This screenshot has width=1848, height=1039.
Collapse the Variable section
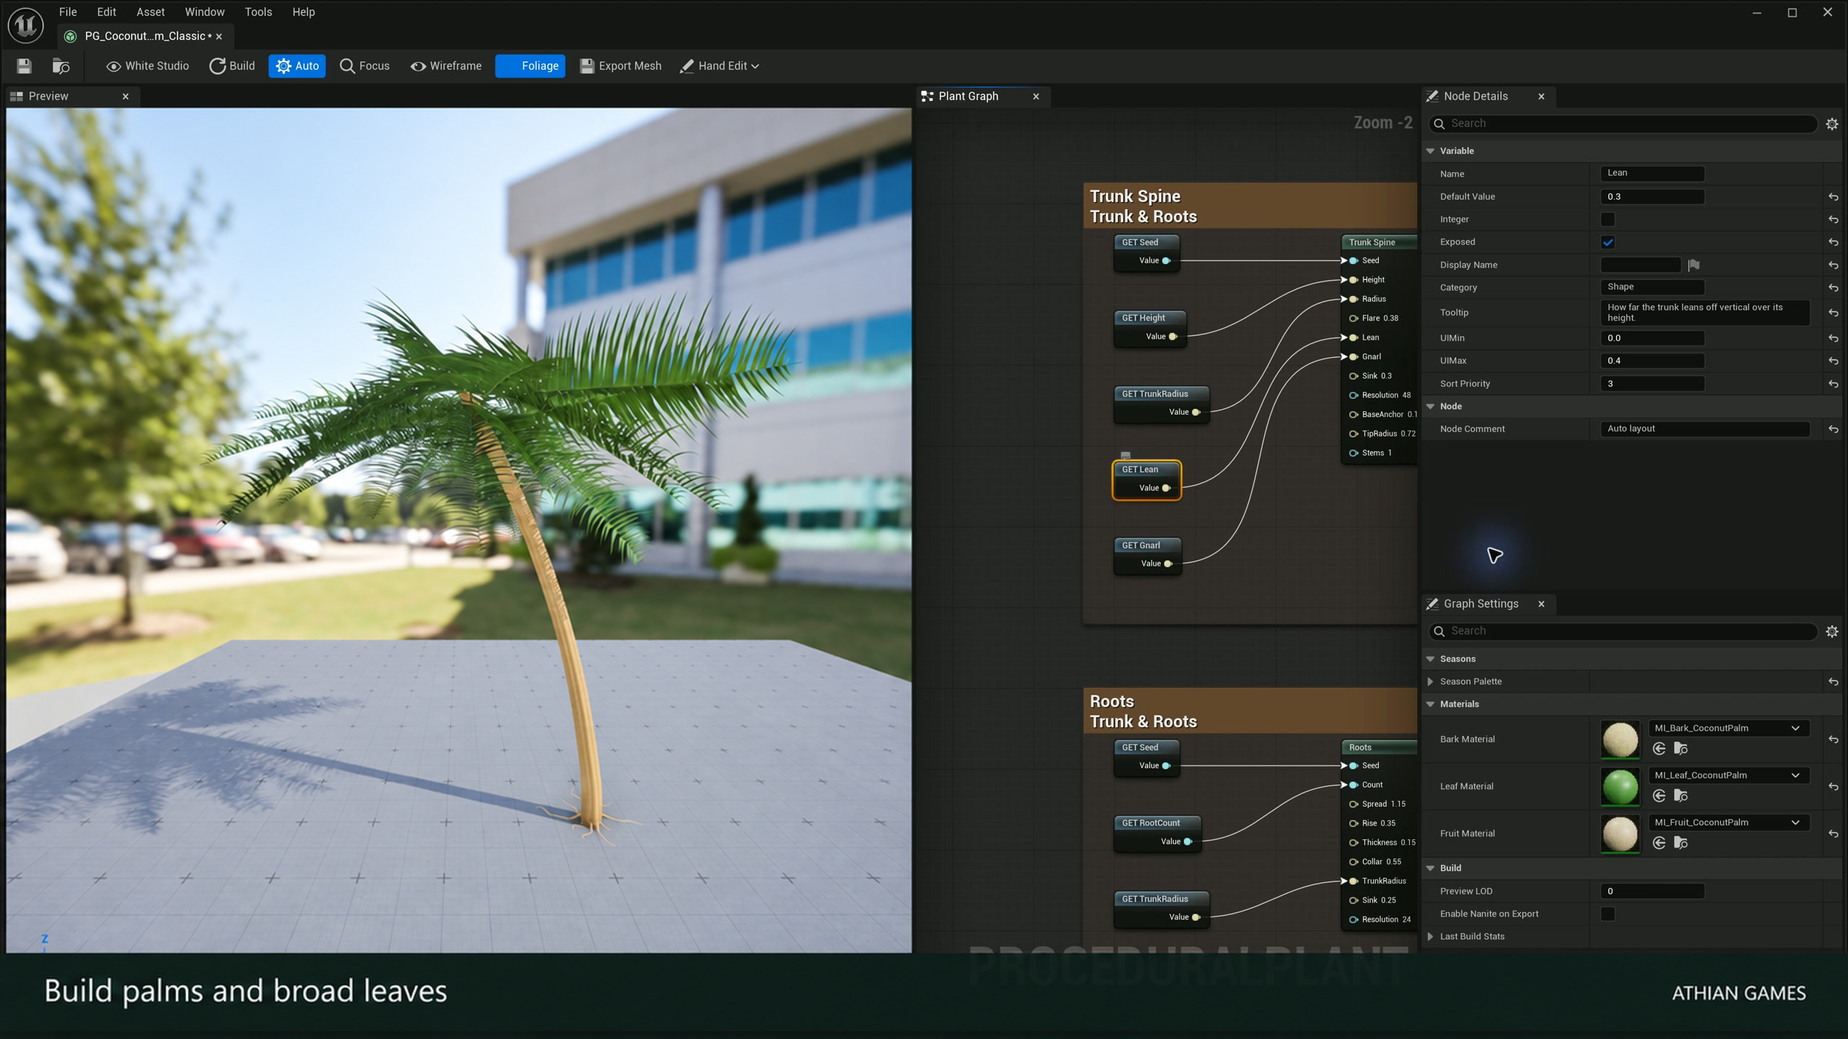[x=1430, y=151]
